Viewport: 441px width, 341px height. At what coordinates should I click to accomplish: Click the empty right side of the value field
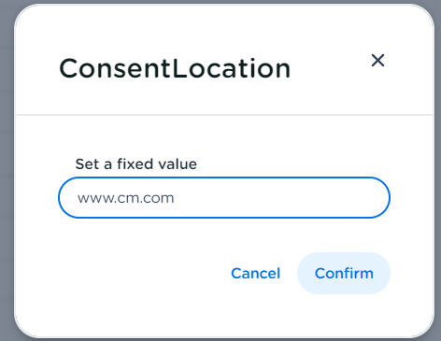tap(296, 198)
